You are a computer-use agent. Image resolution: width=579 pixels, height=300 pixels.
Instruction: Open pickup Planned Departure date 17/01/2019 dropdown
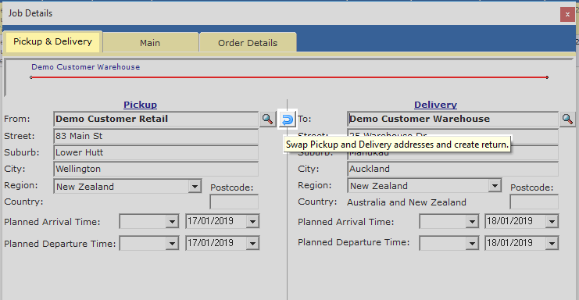click(x=252, y=243)
